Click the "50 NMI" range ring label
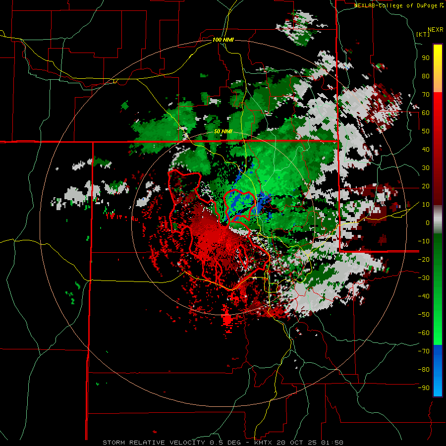Screen dimensions: 446x446 [223, 131]
